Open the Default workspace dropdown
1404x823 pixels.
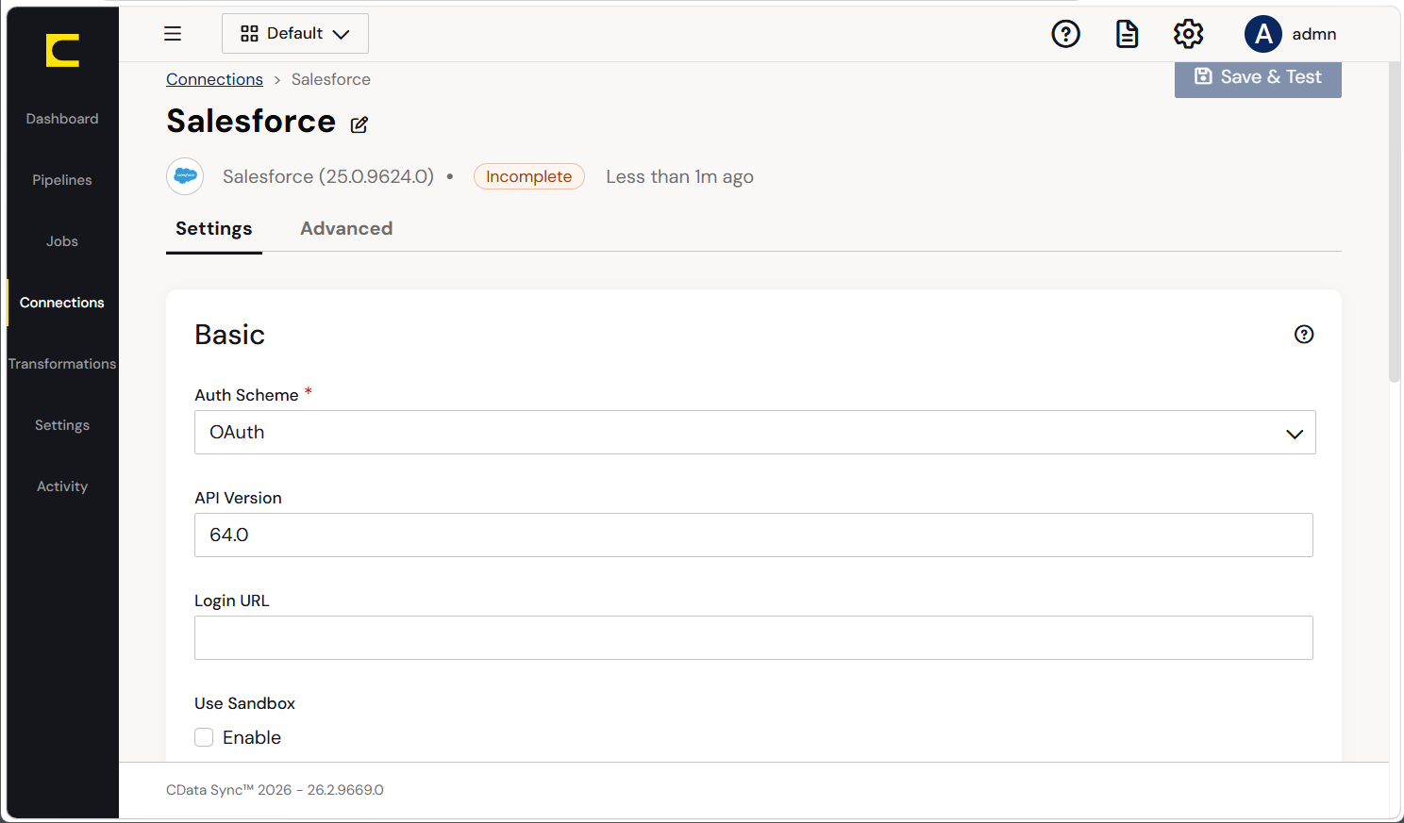click(295, 34)
